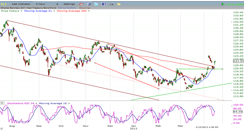Screen dimensions: 244x130
Task: Click the TLT ticker symbol field
Action: (x=4, y=4)
